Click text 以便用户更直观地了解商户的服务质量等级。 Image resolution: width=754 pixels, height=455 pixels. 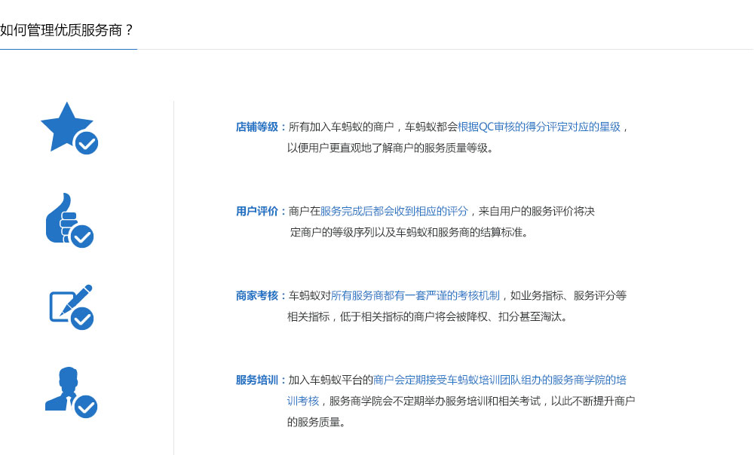(x=391, y=148)
